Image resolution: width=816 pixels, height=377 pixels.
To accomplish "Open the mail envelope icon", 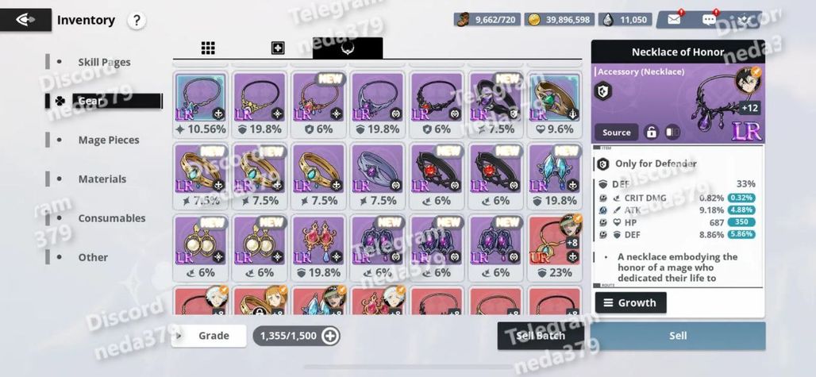I will click(x=674, y=20).
